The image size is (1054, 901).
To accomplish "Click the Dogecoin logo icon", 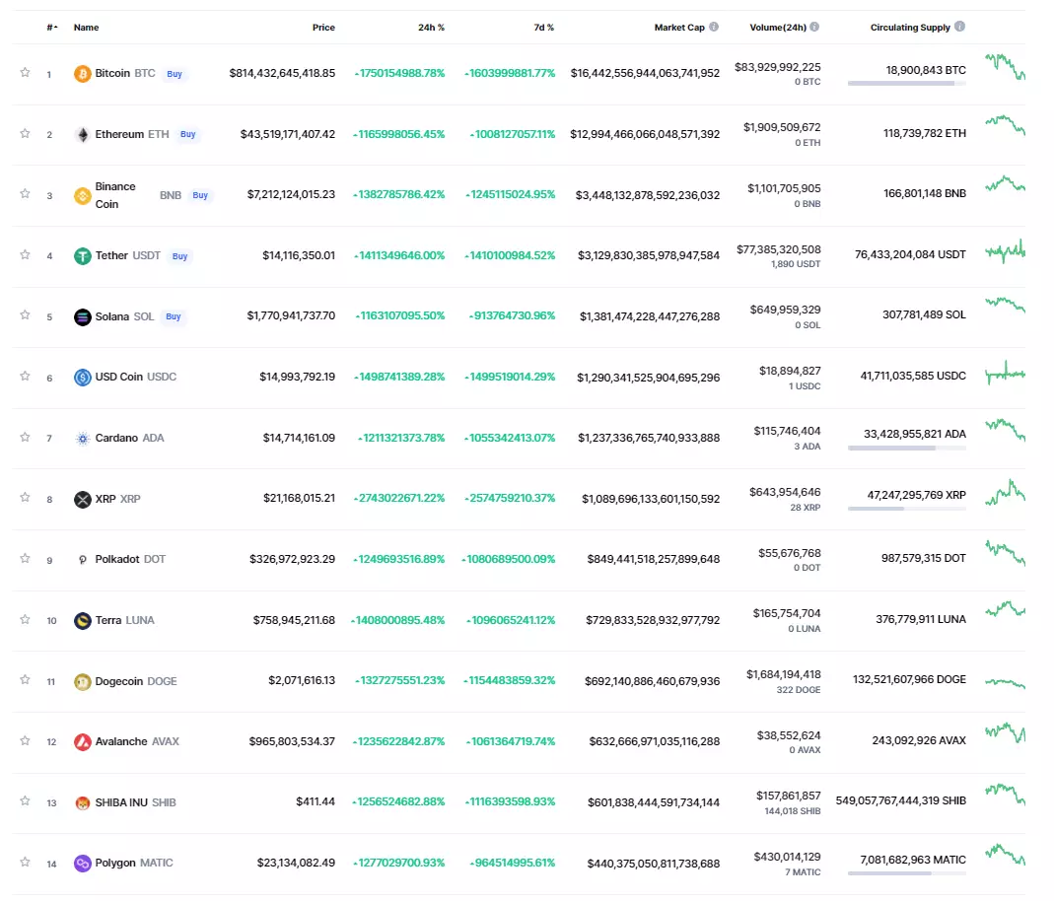I will point(82,681).
